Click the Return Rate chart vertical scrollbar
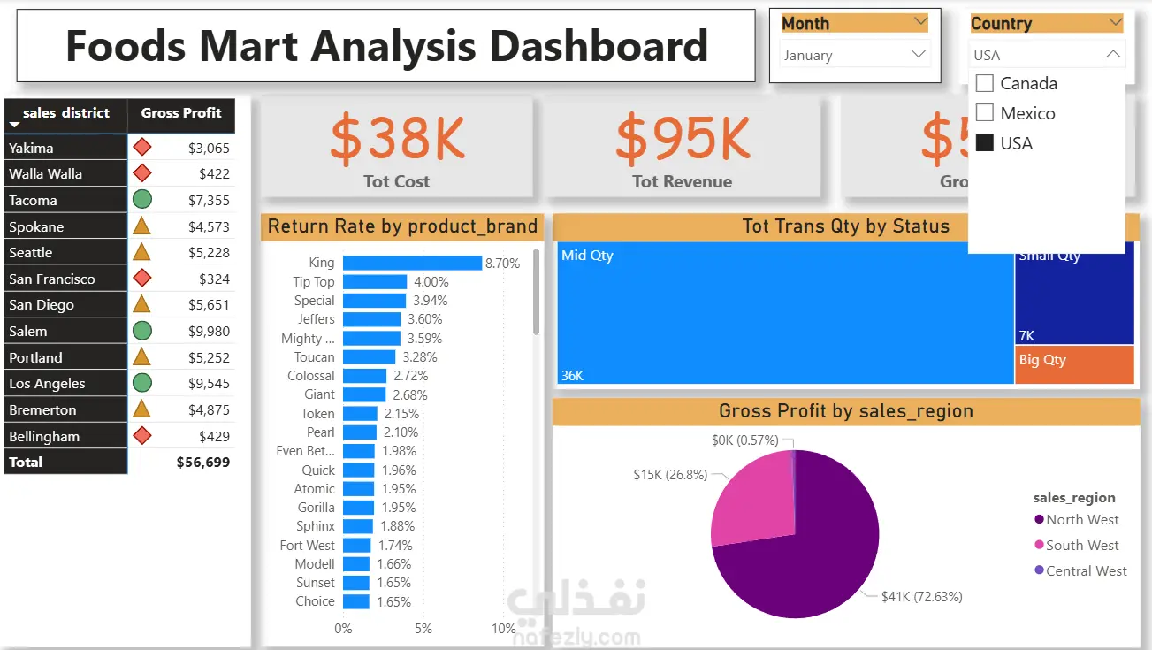Viewport: 1152px width, 650px height. coord(536,292)
